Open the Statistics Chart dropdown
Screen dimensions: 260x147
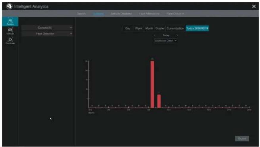point(166,41)
